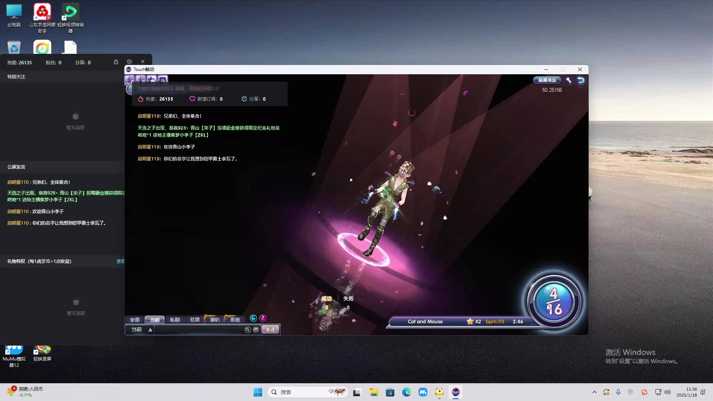Click the teal unlock chat icon
The height and width of the screenshot is (401, 713).
[253, 319]
